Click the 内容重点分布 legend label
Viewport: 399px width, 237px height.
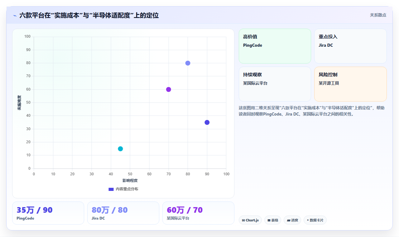[127, 189]
